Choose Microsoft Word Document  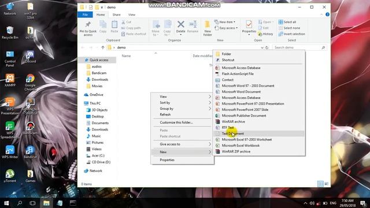click(x=259, y=92)
